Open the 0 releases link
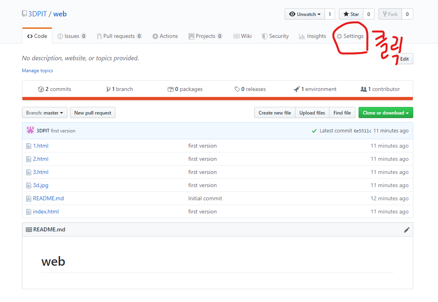 250,89
